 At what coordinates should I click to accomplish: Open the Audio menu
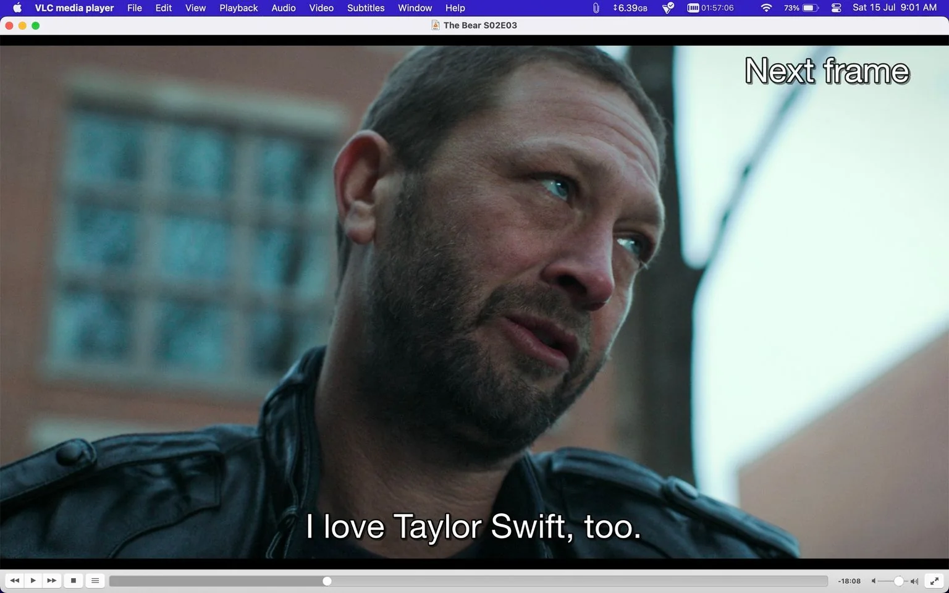point(284,8)
